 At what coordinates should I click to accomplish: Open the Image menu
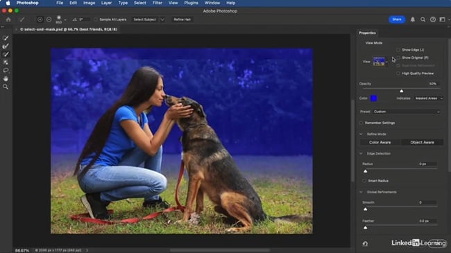click(90, 3)
